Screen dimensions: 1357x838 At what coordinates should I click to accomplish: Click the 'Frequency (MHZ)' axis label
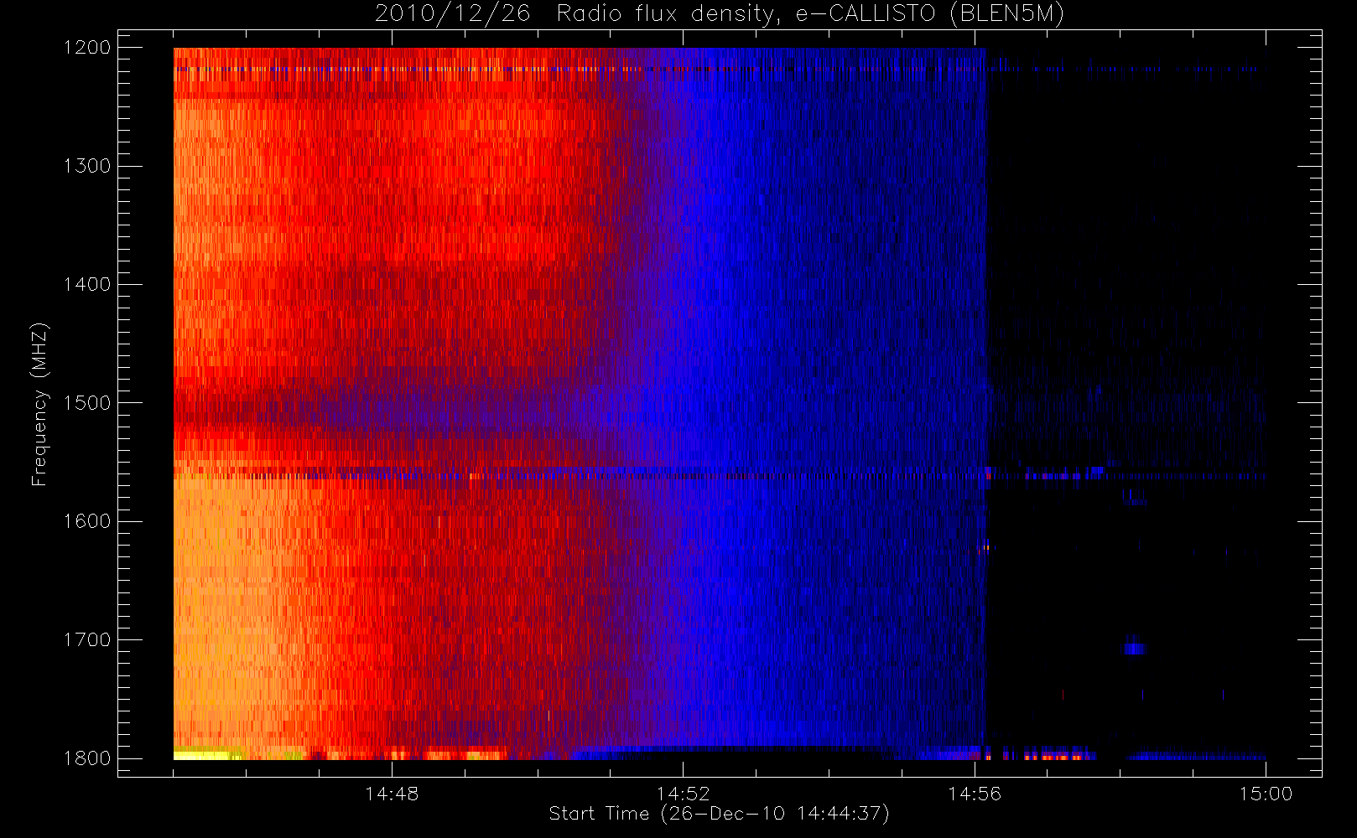(x=39, y=404)
